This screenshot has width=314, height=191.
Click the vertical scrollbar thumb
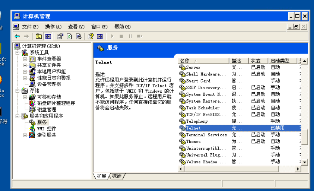point(304,137)
